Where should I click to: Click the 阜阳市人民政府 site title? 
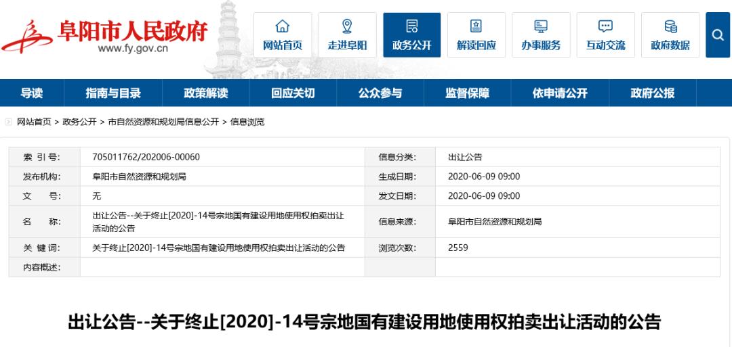pyautogui.click(x=132, y=30)
